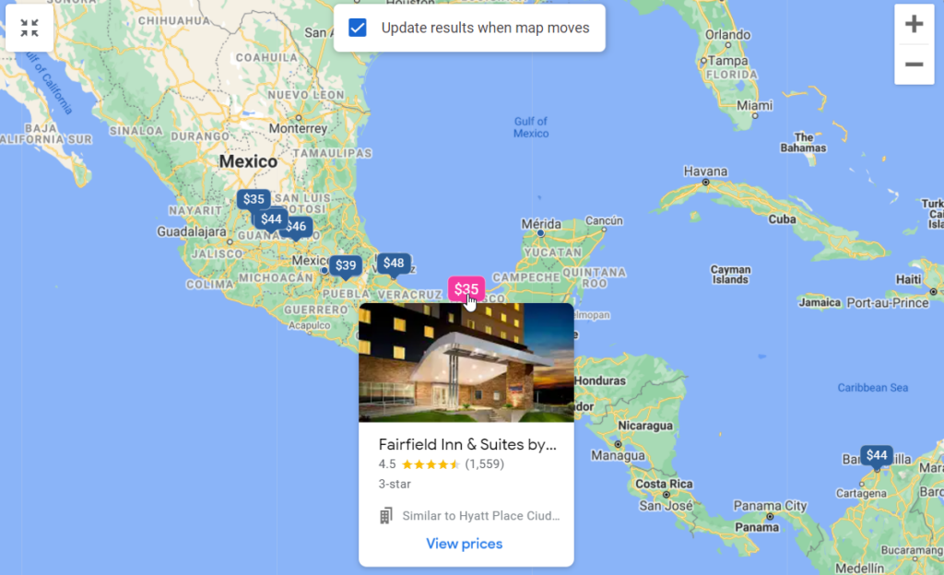Select the $35 marker near San Luis Potosi
Image resolution: width=944 pixels, height=575 pixels.
(x=254, y=200)
